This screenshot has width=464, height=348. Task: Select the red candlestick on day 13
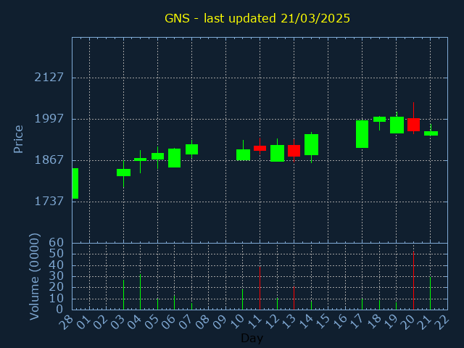pos(294,151)
